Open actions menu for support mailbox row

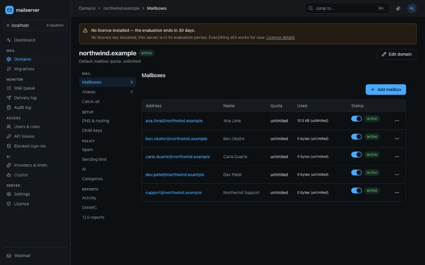397,193
